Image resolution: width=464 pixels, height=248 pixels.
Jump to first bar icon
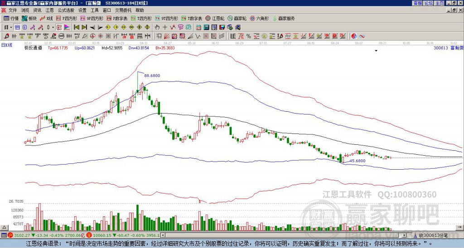click(76, 28)
